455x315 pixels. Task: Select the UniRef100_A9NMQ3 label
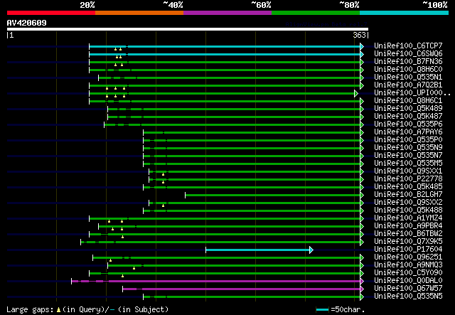click(408, 265)
